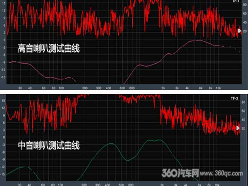The height and width of the screenshot is (186, 248).
Task: Click the 2k frequency label in top graph
Action: 164,88
